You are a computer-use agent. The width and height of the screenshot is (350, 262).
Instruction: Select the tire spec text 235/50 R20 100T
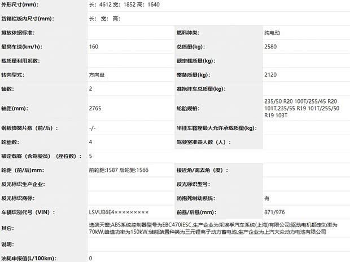click(284, 101)
